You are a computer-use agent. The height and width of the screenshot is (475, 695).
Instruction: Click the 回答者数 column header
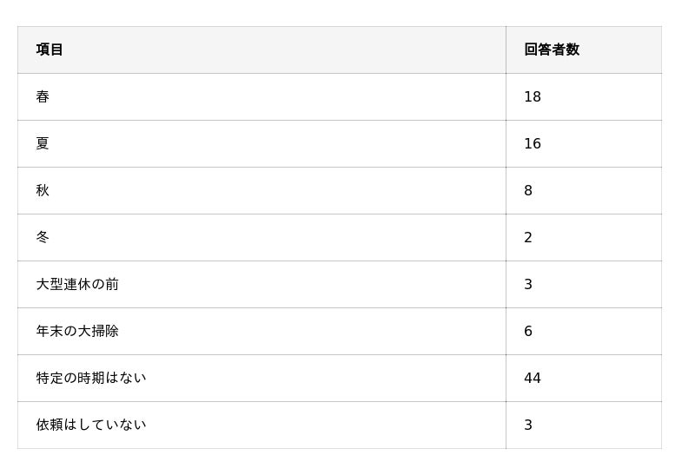552,49
